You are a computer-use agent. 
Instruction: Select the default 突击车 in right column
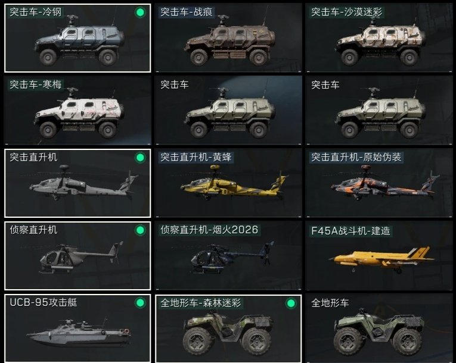click(x=379, y=111)
